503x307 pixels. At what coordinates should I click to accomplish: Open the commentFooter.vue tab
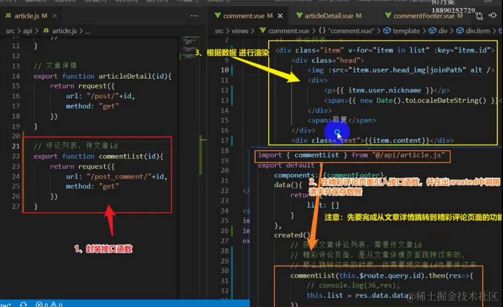(423, 15)
